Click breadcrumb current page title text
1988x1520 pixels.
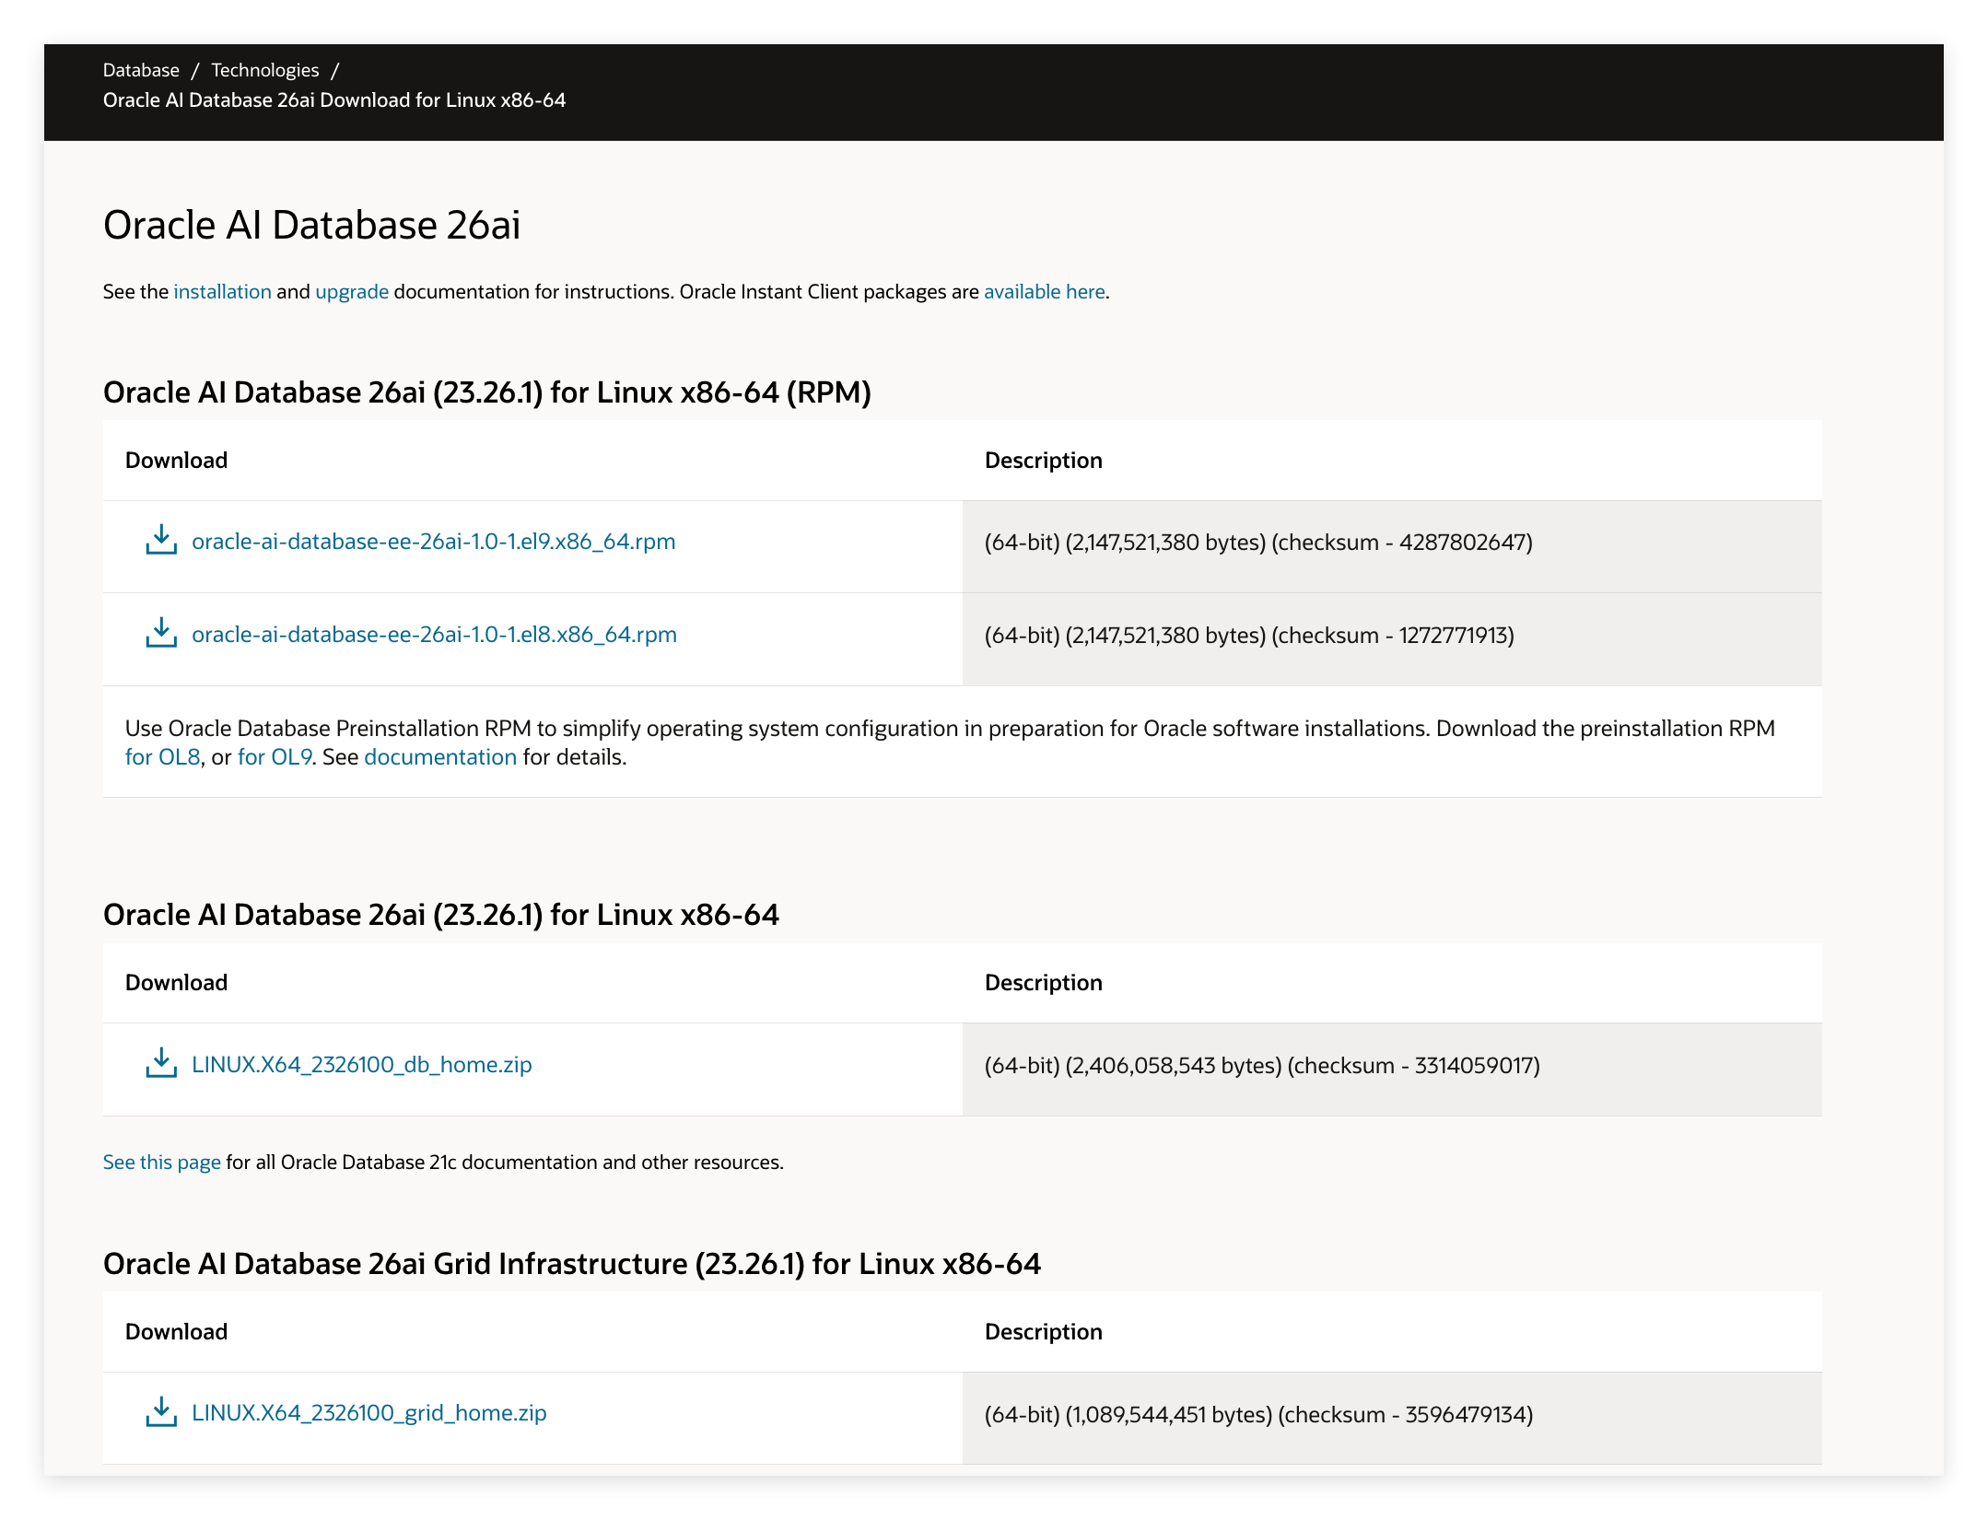333,100
